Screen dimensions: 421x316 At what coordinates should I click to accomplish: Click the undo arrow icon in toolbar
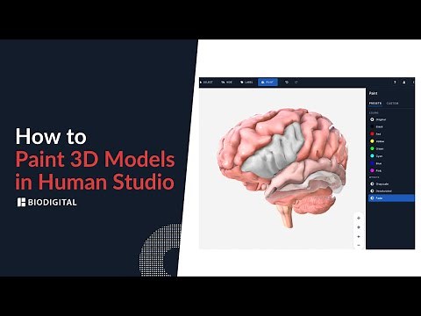287,83
